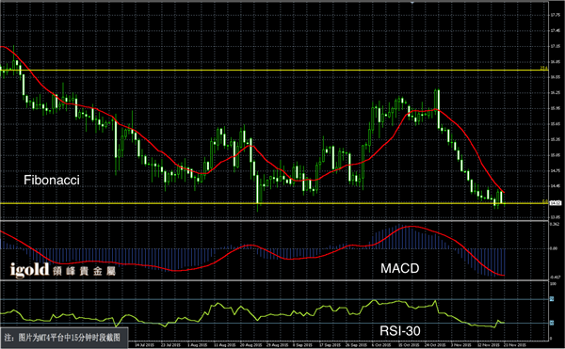Click the 16.25 price axis label

555,92
